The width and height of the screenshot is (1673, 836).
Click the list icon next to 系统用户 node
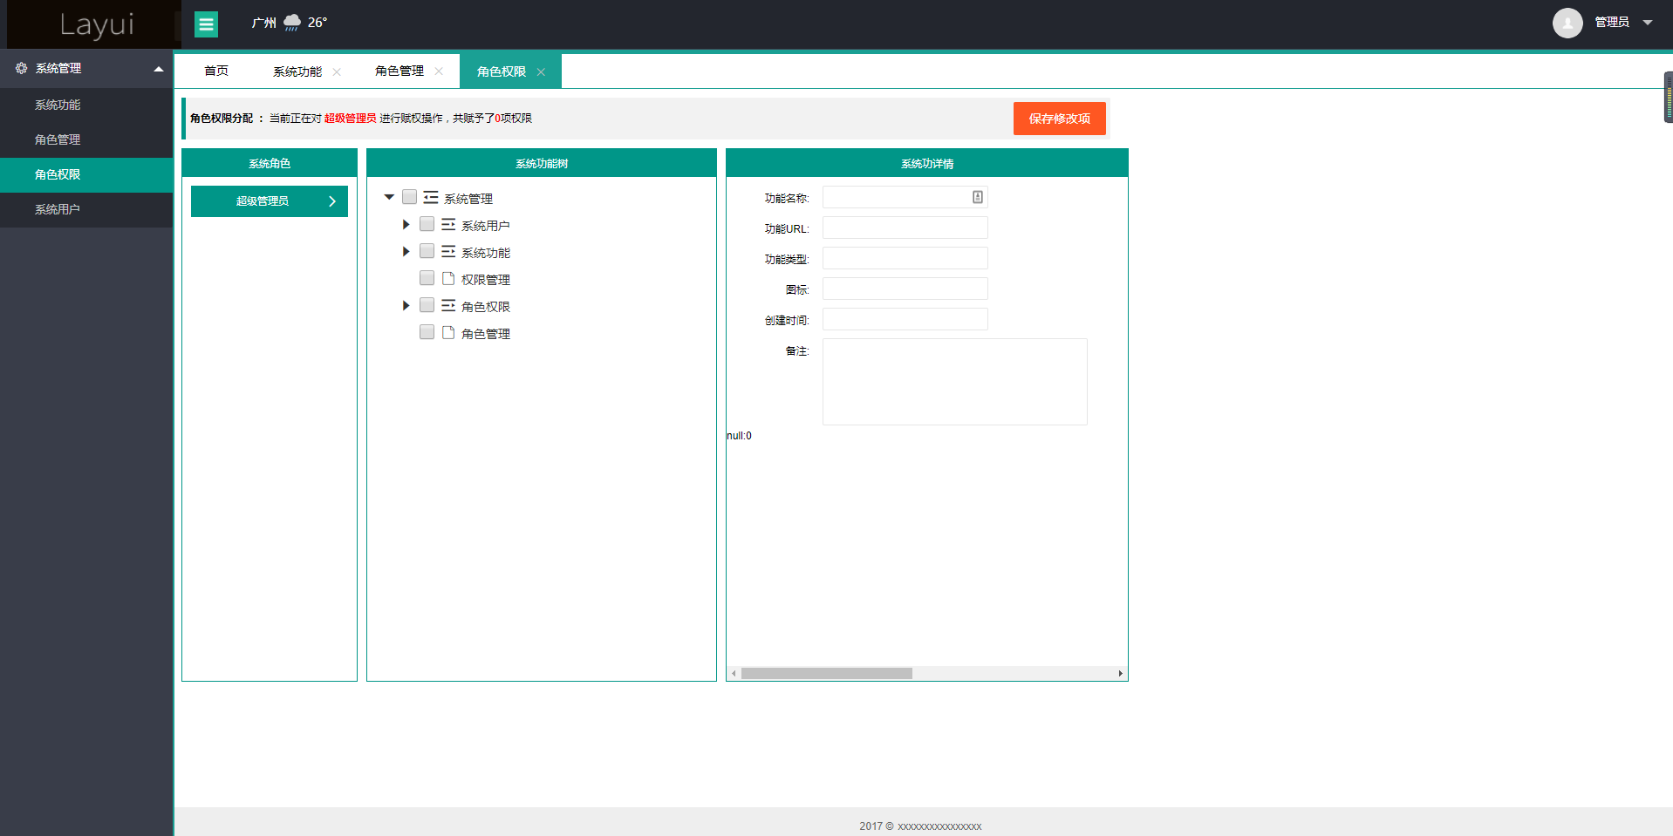tap(448, 225)
